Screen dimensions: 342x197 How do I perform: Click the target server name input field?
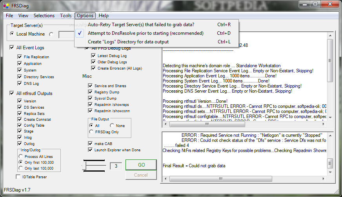point(67,34)
